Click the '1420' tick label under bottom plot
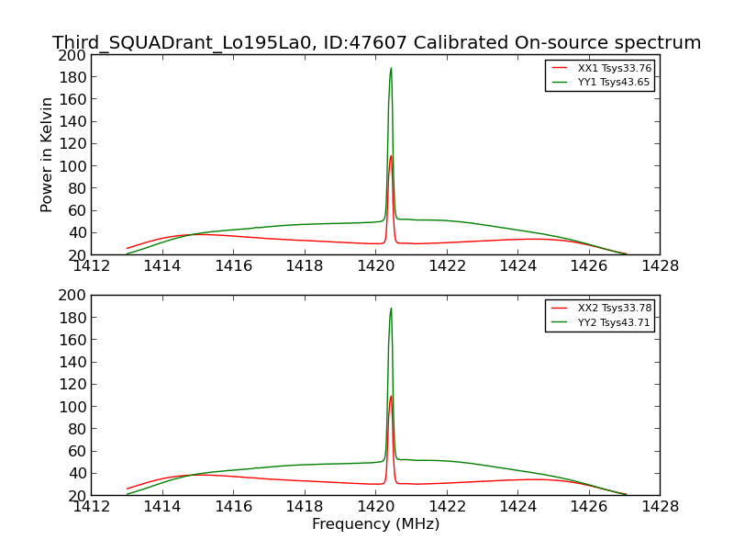734x551 pixels. [376, 506]
